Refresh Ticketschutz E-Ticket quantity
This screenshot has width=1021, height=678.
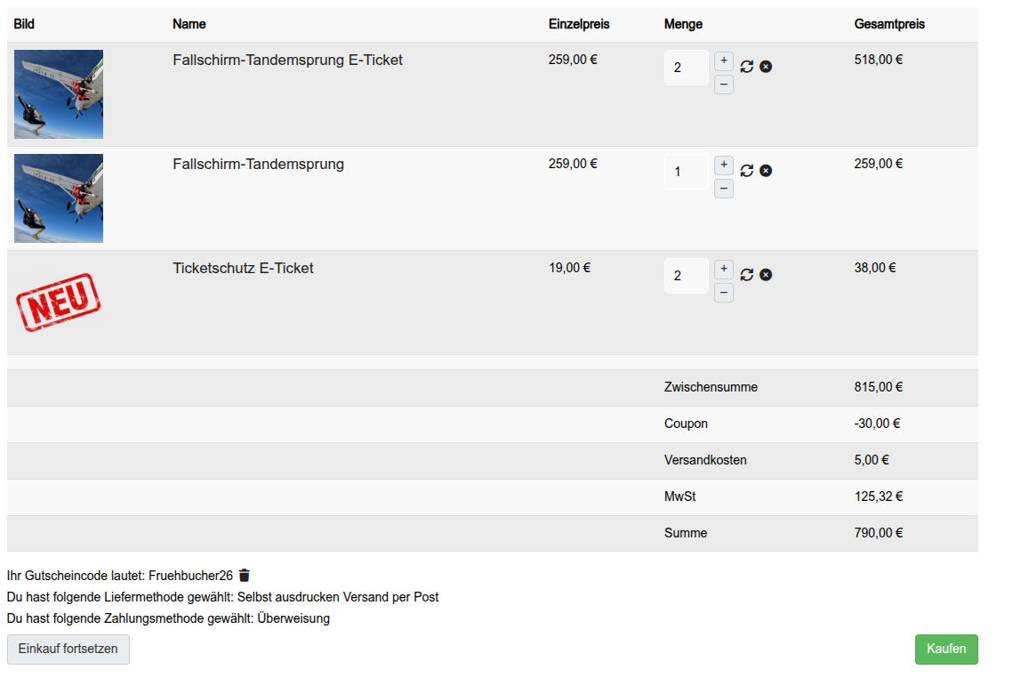coord(747,275)
